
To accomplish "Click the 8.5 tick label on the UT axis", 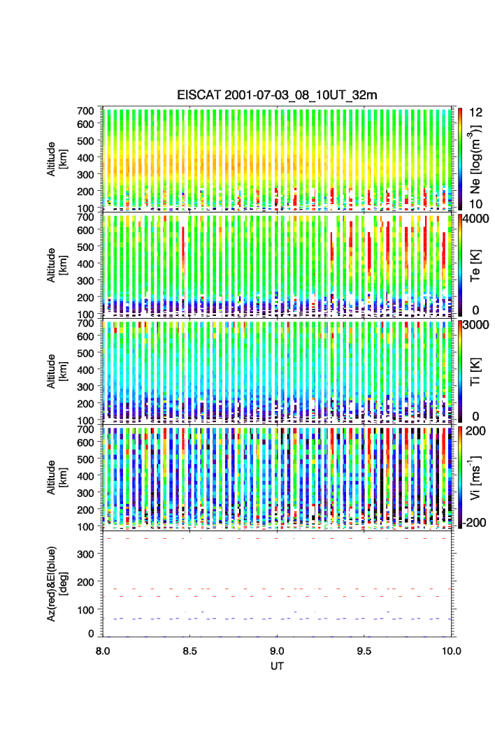I will point(190,650).
